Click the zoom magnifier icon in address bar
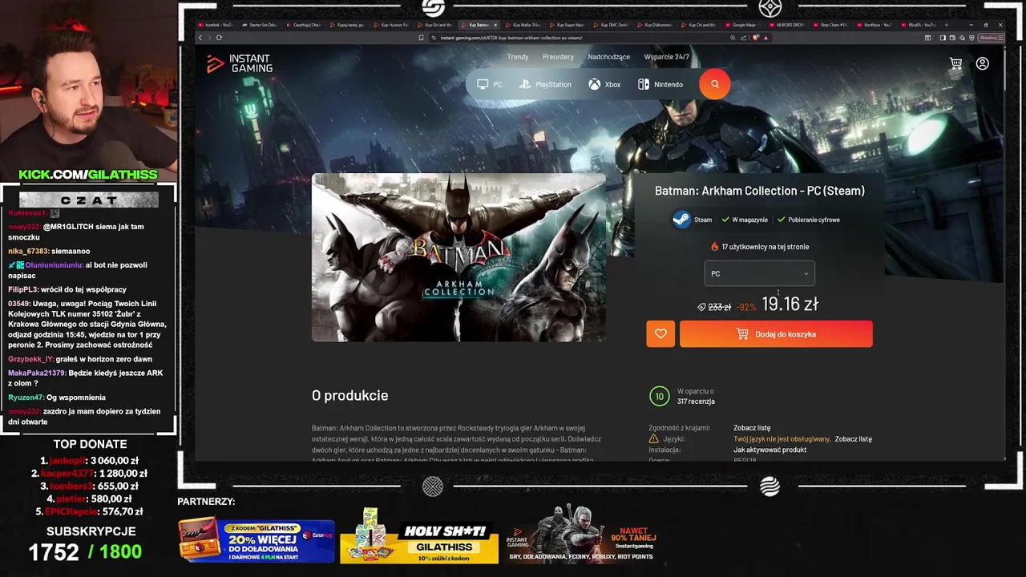This screenshot has width=1026, height=577. coord(733,38)
